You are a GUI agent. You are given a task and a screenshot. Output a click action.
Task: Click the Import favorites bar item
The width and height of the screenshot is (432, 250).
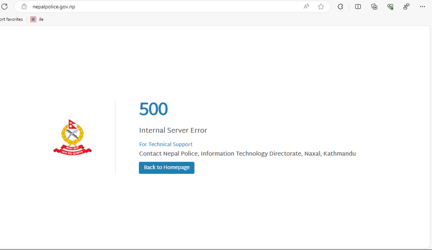11,19
